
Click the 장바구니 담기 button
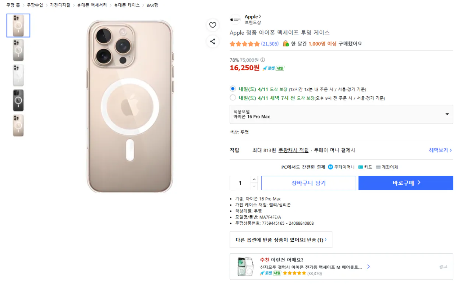tap(308, 183)
